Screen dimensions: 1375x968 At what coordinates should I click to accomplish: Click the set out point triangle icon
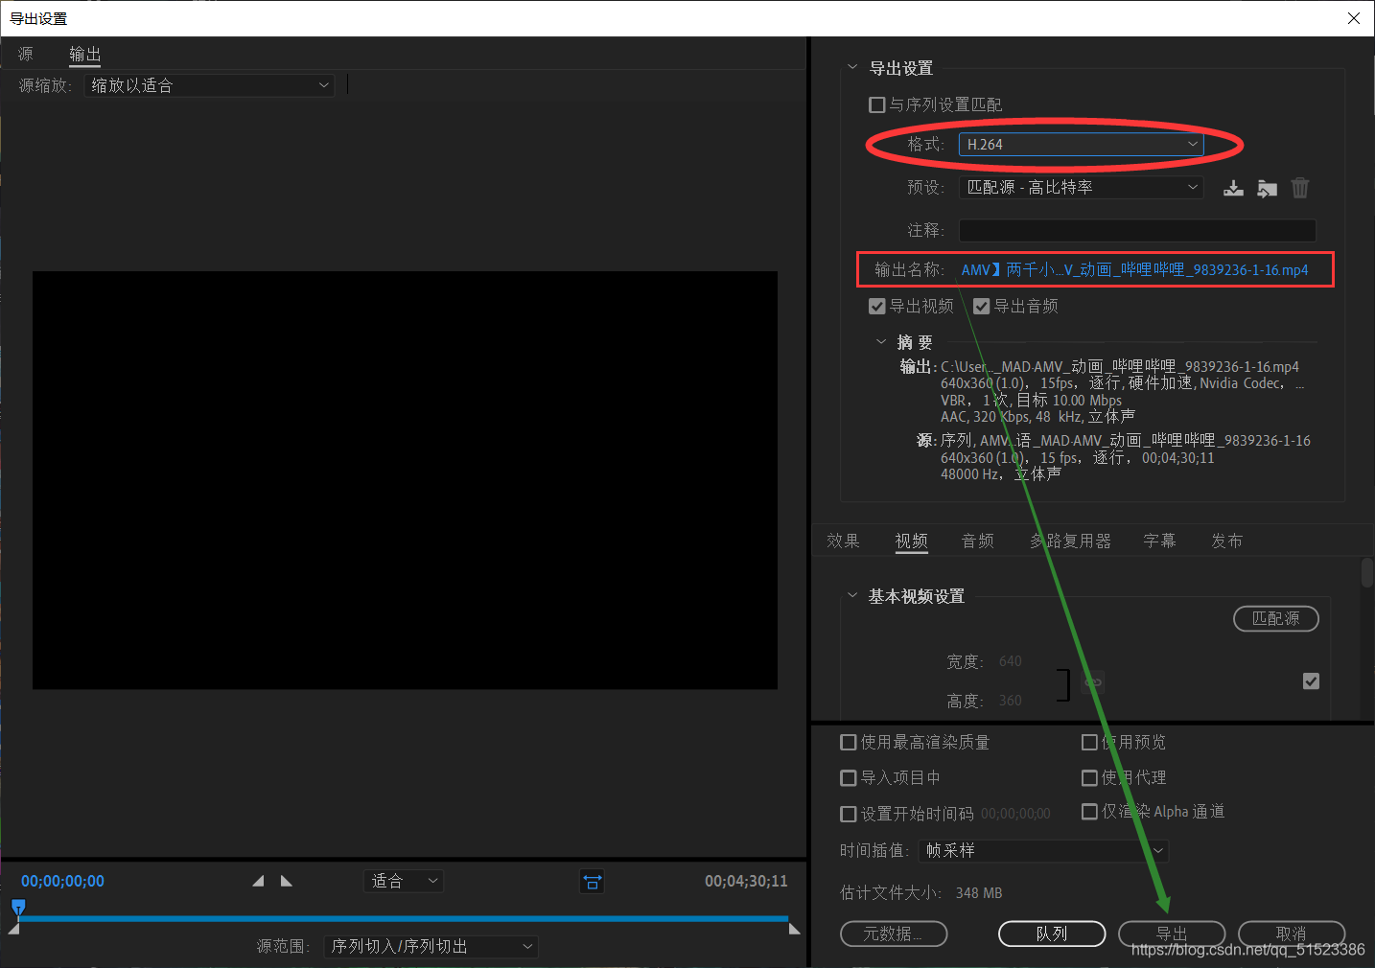(286, 881)
